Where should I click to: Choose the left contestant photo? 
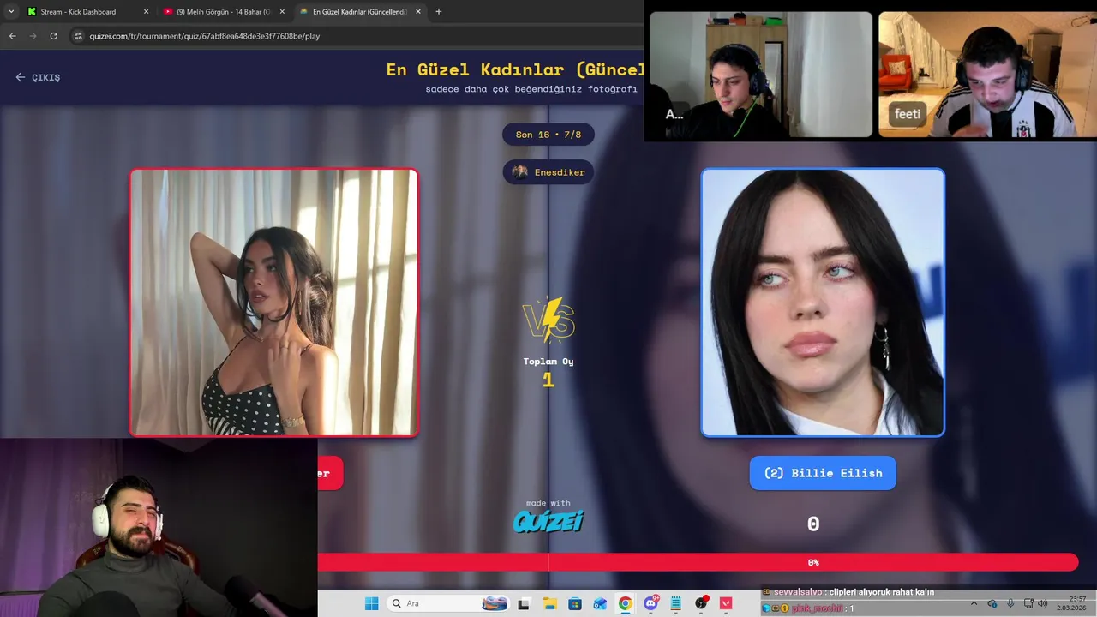point(274,303)
